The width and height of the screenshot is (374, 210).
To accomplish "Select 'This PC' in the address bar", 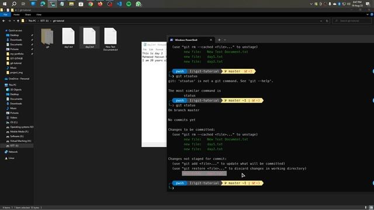I will (32, 21).
